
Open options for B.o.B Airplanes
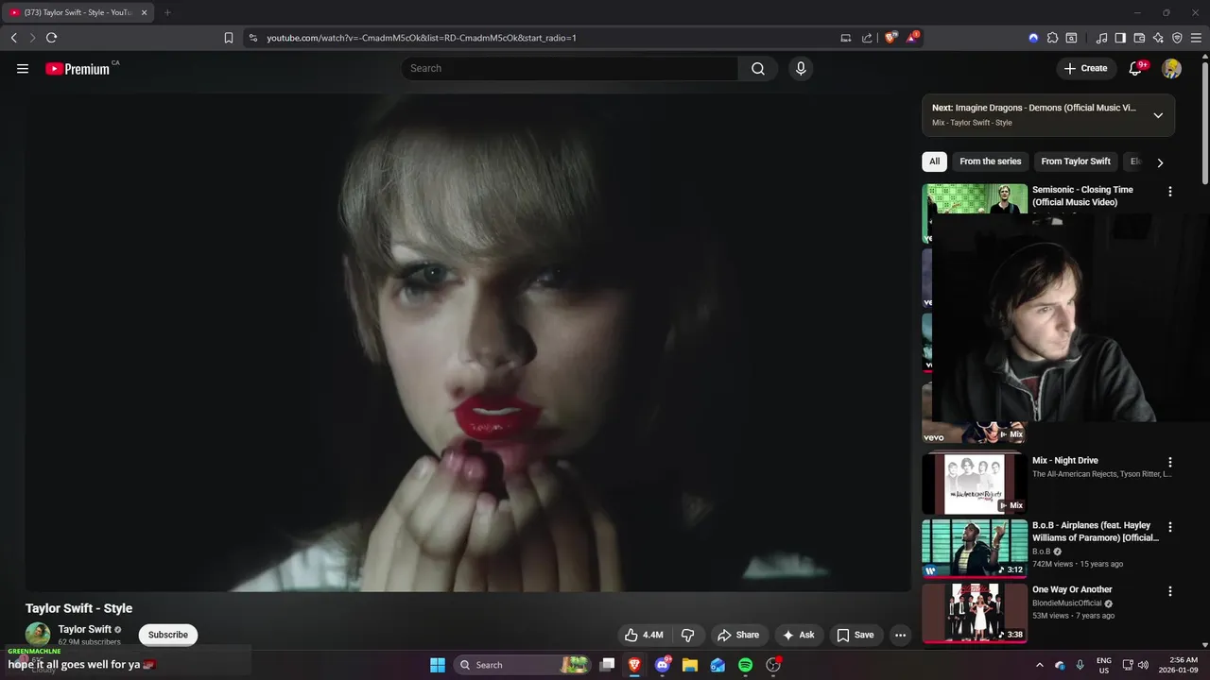1169,527
